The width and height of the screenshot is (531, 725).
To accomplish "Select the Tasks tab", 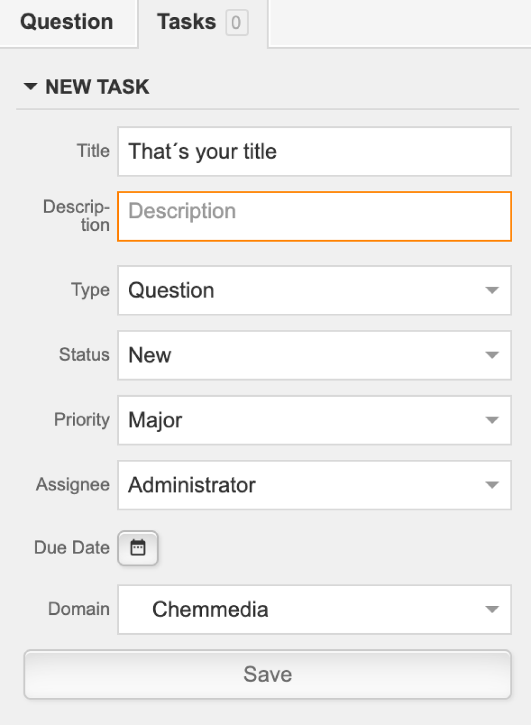I will click(202, 23).
